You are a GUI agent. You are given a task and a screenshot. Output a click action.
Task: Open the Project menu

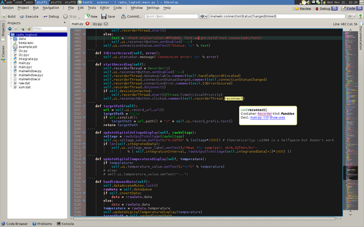coord(23,8)
